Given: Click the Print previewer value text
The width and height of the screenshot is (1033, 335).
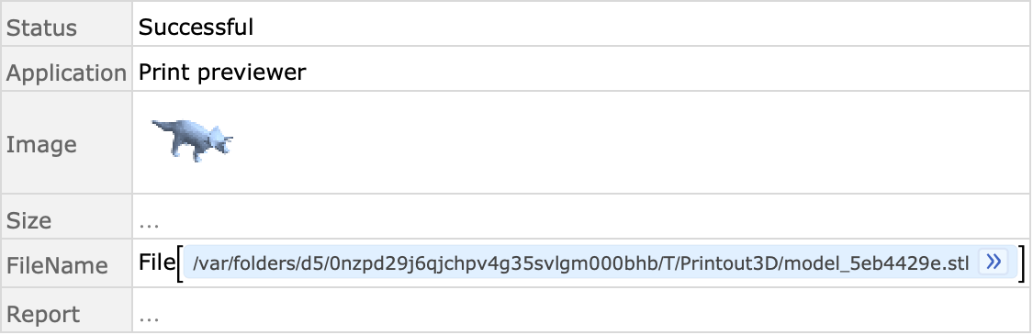Looking at the screenshot, I should pyautogui.click(x=222, y=72).
